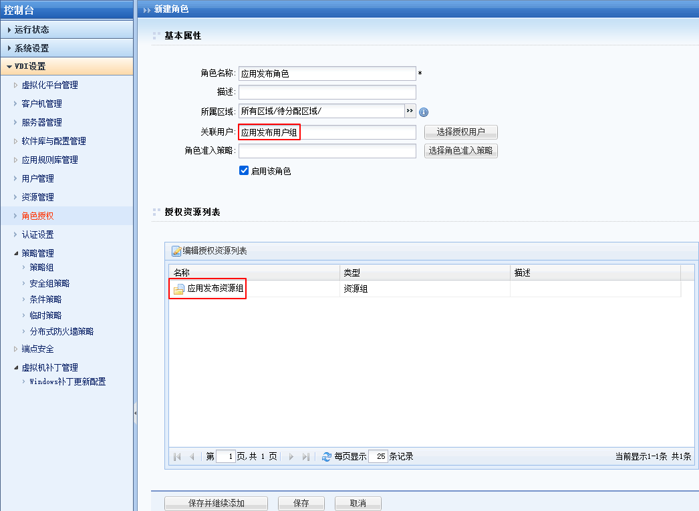Click the 保存并继续添加 button
Image resolution: width=699 pixels, height=511 pixels.
coord(216,504)
